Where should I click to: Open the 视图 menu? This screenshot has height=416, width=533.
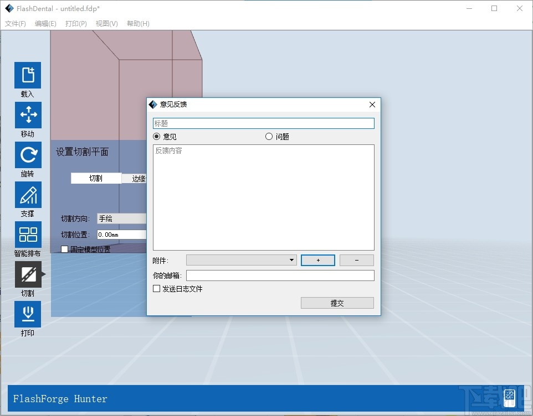[107, 23]
